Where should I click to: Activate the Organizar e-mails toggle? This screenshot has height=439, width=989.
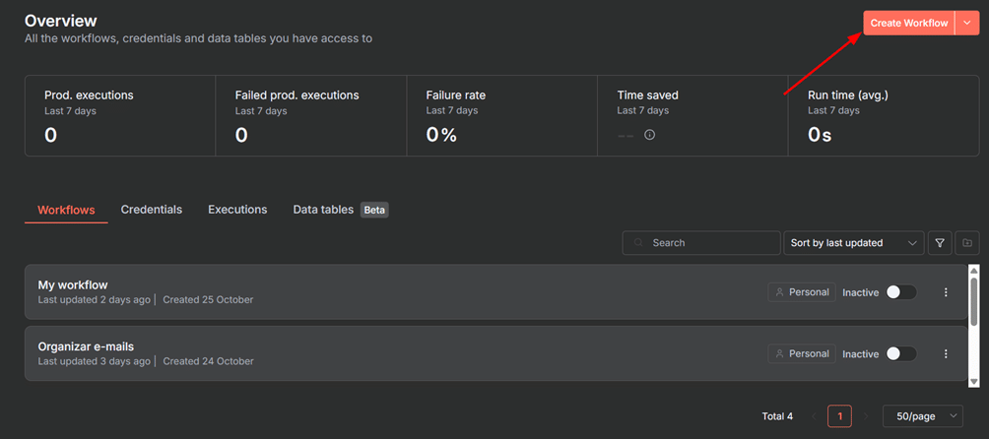coord(901,354)
